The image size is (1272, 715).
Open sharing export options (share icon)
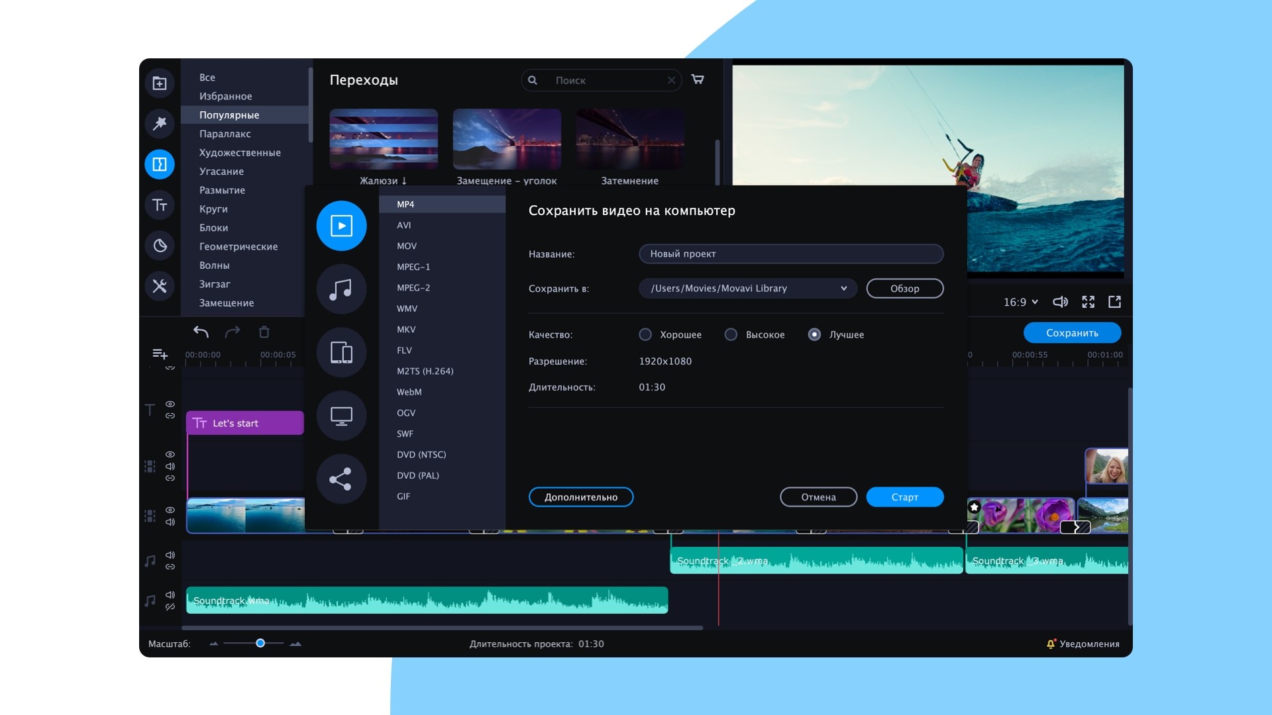[341, 478]
